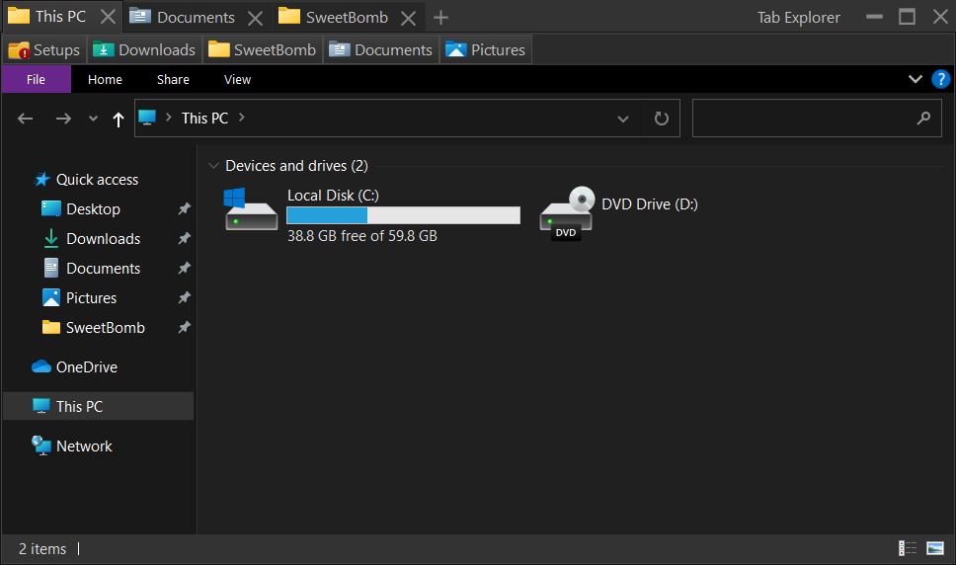
Task: Refresh the current folder view
Action: click(661, 119)
